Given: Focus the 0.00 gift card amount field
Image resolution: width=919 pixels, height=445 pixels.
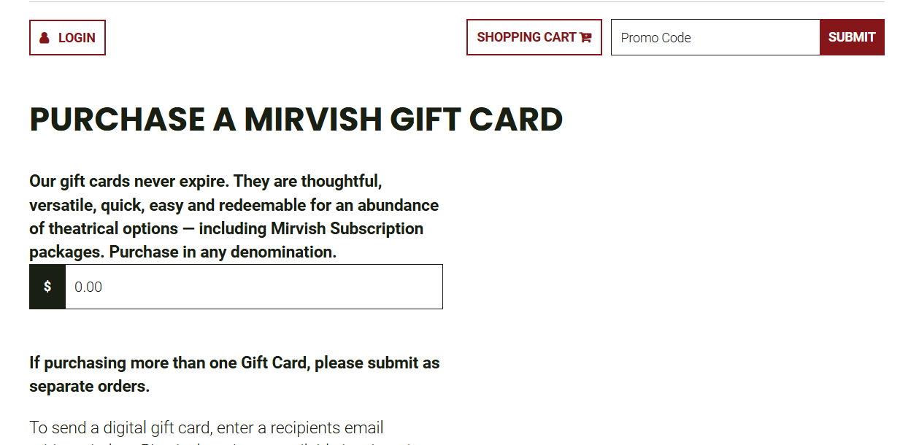Looking at the screenshot, I should (x=254, y=287).
